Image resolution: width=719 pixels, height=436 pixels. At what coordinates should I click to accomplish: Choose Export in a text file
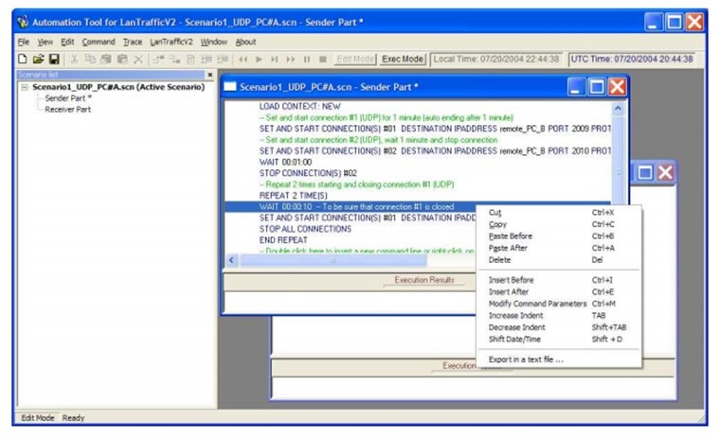pos(526,359)
